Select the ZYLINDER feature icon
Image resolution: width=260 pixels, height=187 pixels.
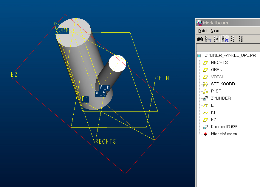(x=205, y=98)
